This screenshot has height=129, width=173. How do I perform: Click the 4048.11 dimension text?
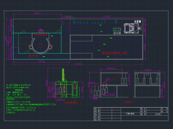tap(111, 68)
